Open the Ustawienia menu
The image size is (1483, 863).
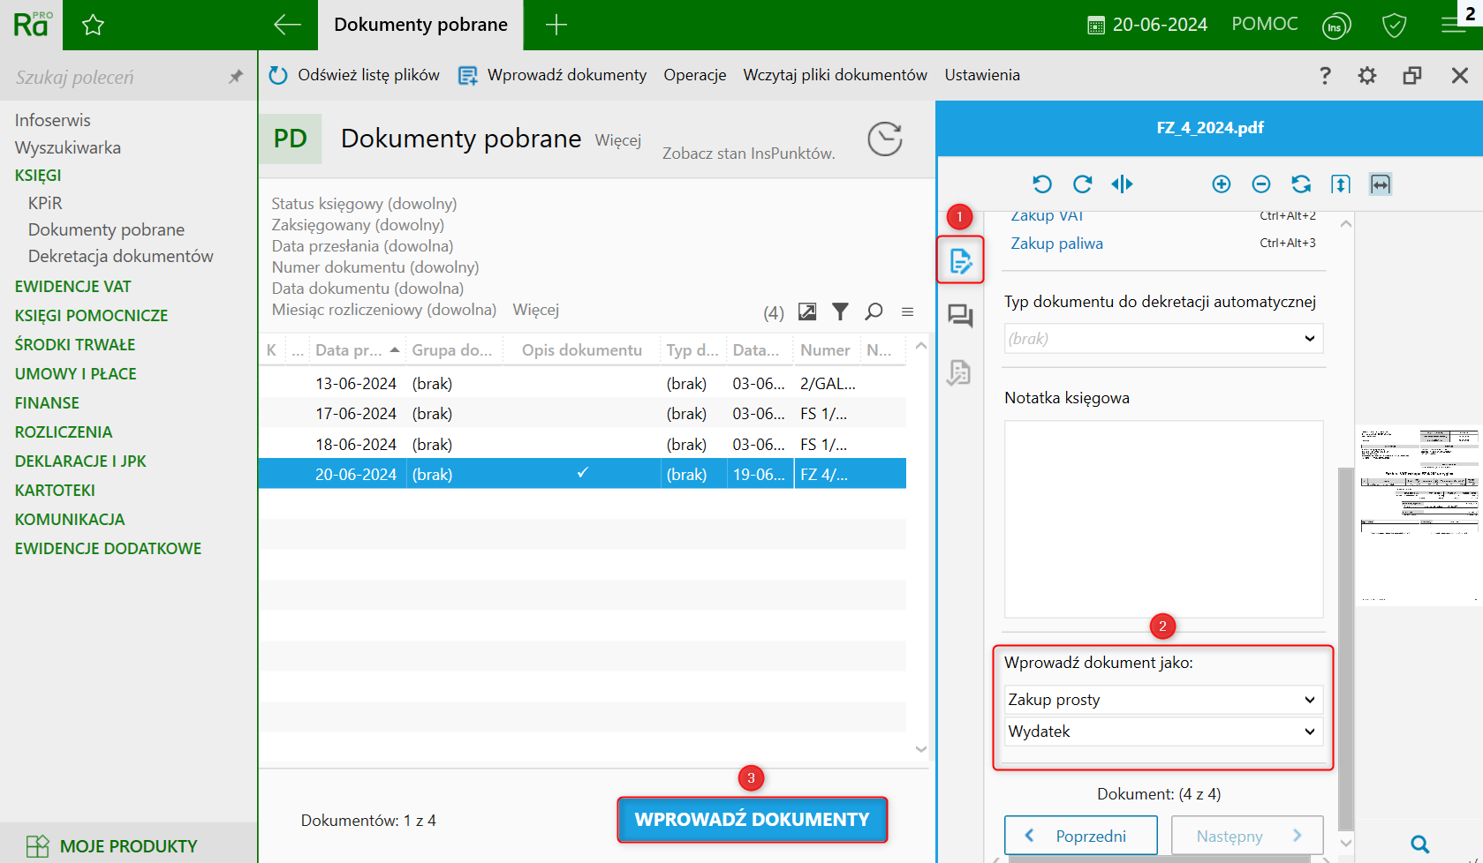pyautogui.click(x=981, y=75)
